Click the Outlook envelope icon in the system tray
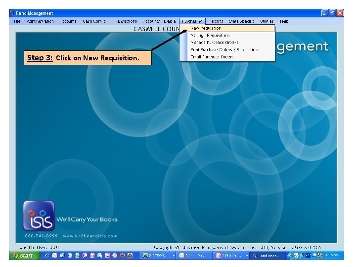 [296, 255]
